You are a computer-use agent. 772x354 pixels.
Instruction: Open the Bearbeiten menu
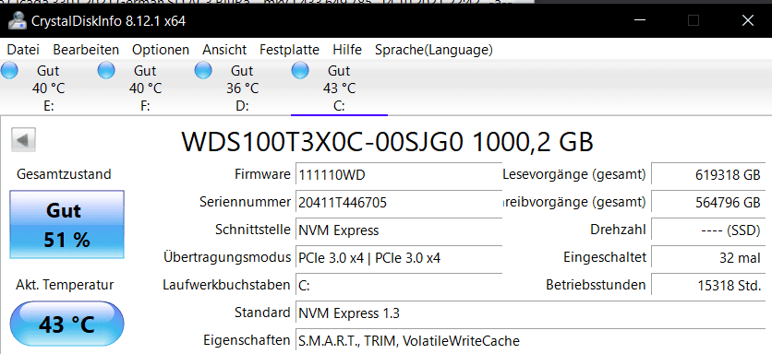[86, 50]
